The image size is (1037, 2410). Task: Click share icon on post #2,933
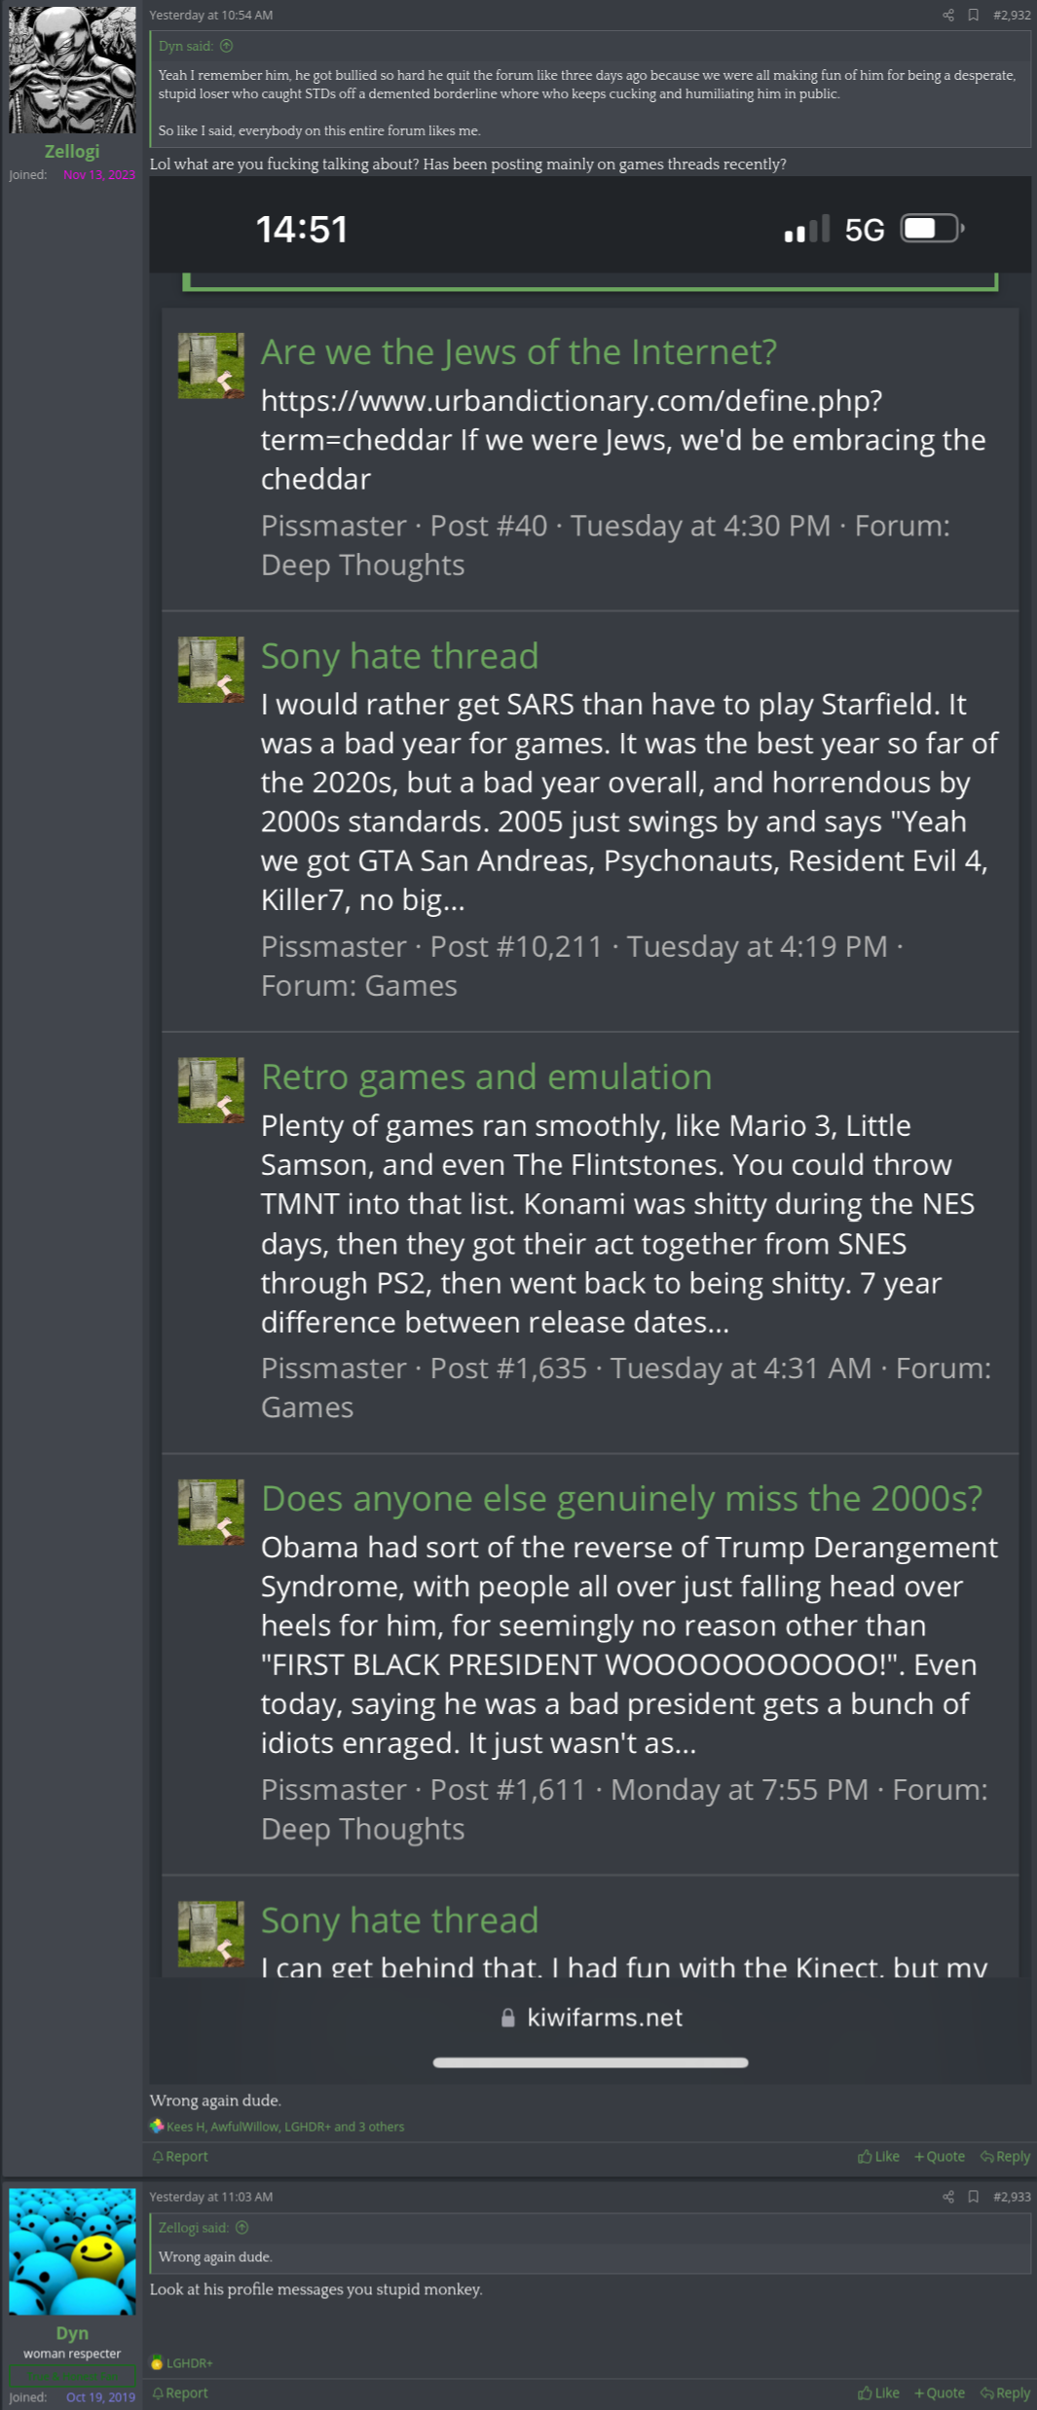click(947, 2196)
